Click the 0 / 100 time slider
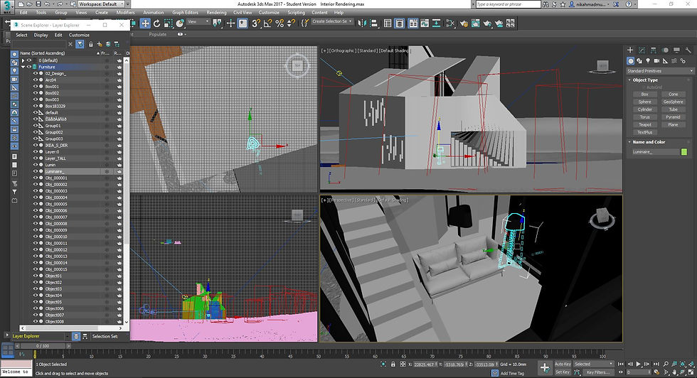This screenshot has height=378, width=697. tap(43, 346)
